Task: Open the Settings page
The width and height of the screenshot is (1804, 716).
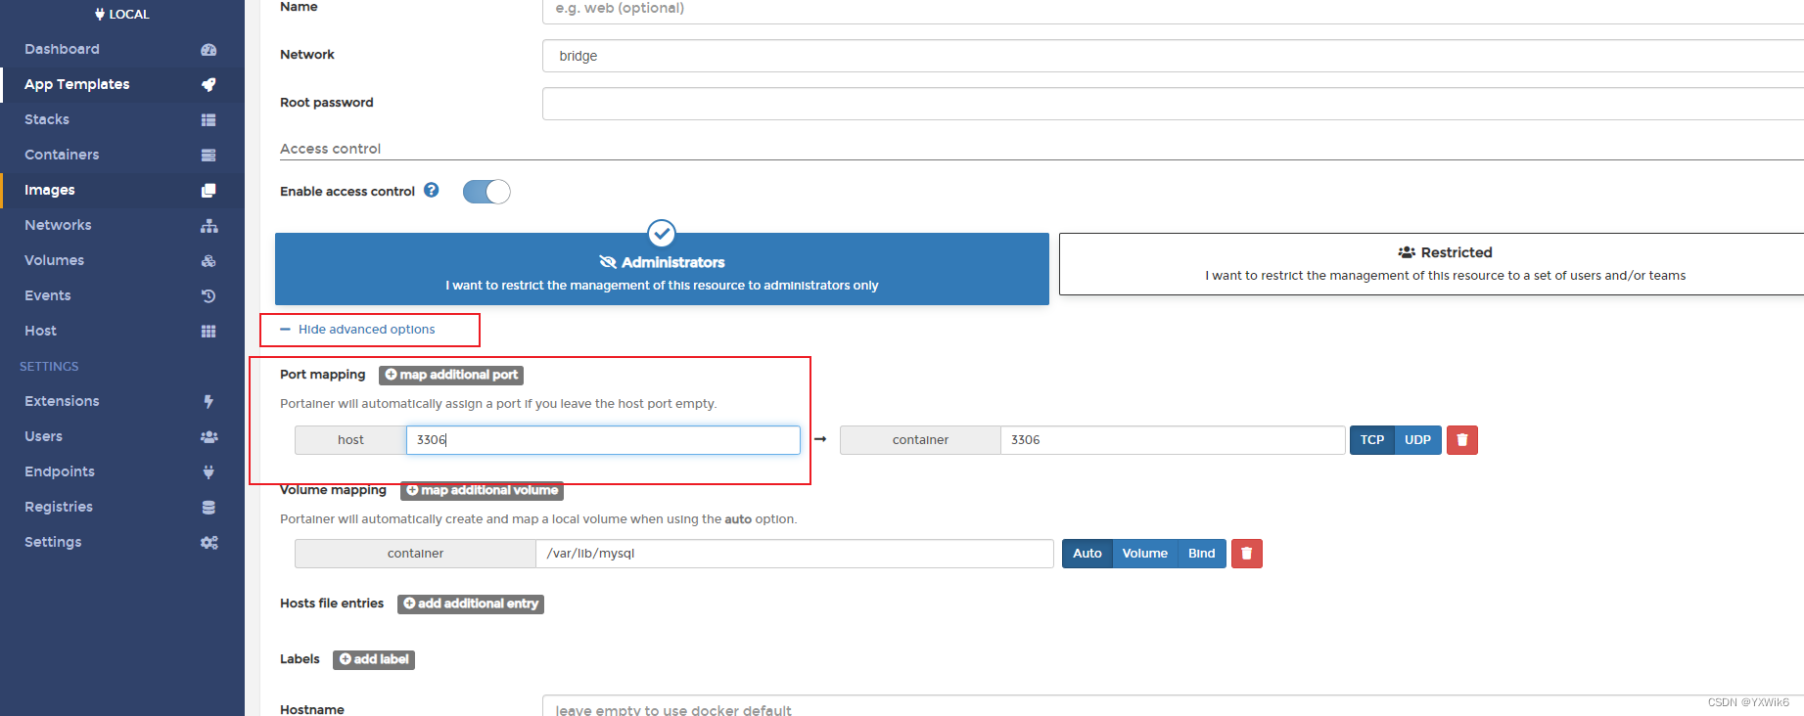Action: coord(122,542)
